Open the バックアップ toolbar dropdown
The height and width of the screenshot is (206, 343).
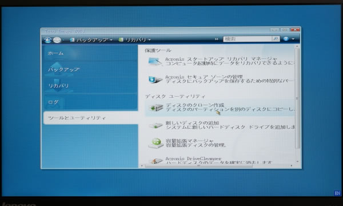(x=91, y=40)
